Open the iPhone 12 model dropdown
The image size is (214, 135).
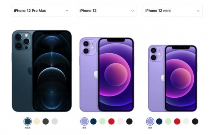107,11
